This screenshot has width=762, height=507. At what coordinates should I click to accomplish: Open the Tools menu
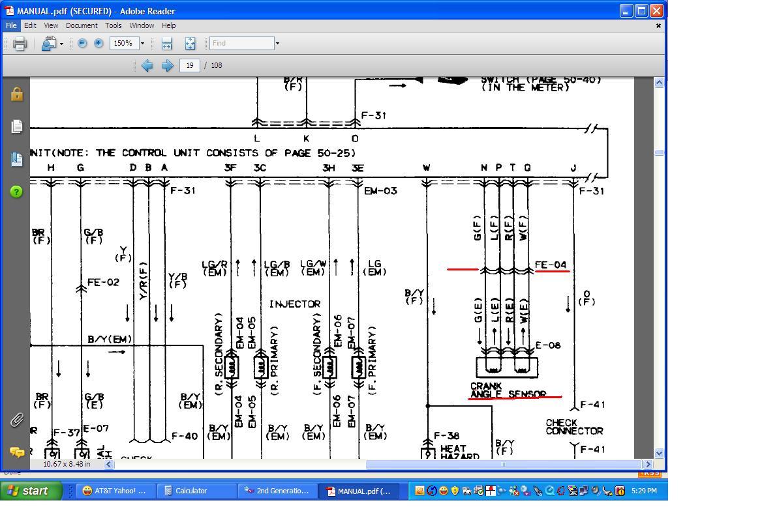coord(114,25)
